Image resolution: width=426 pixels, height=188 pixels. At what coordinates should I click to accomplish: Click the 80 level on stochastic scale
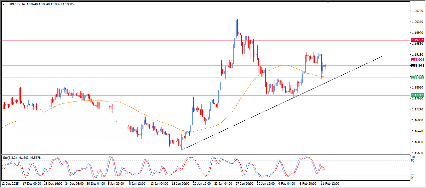coord(414,161)
